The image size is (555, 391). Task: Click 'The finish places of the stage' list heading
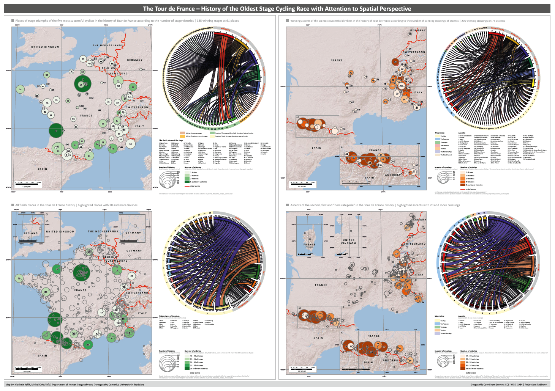[171, 140]
